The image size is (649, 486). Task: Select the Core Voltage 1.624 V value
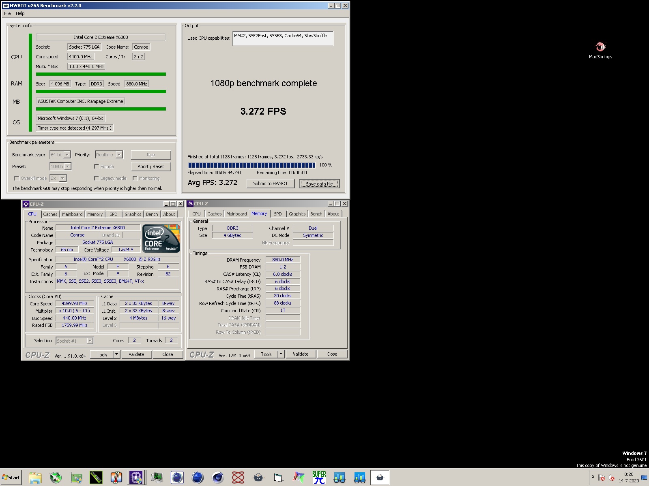126,249
